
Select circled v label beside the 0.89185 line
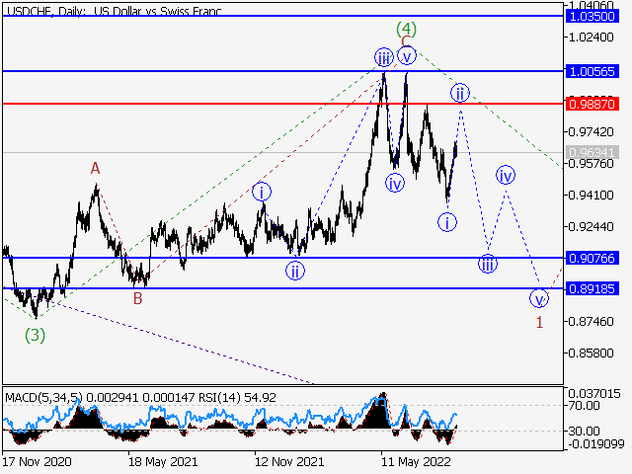pyautogui.click(x=539, y=298)
